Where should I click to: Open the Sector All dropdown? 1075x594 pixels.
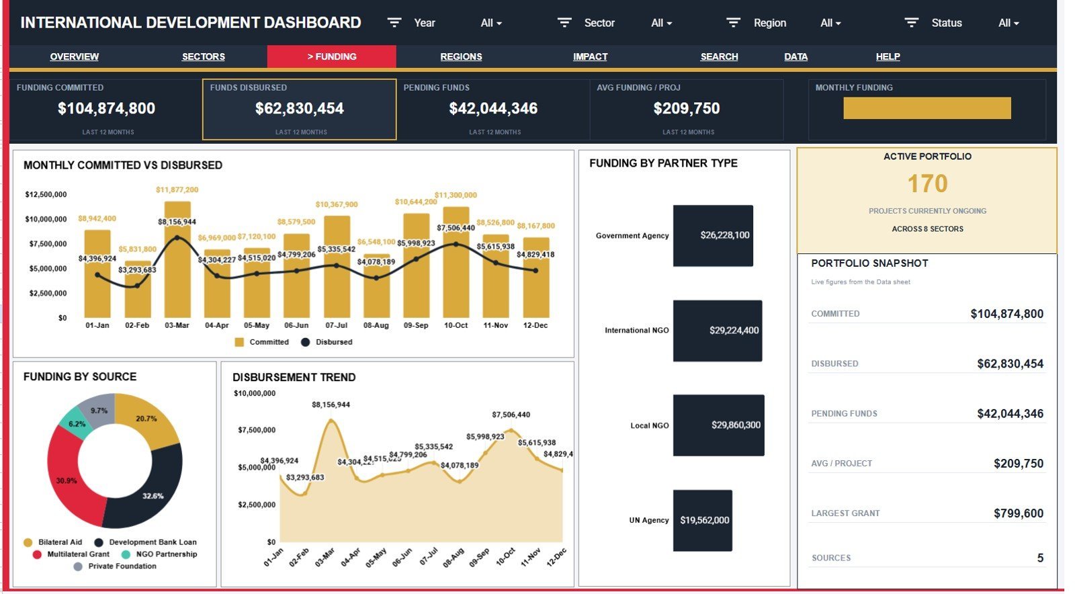point(661,23)
